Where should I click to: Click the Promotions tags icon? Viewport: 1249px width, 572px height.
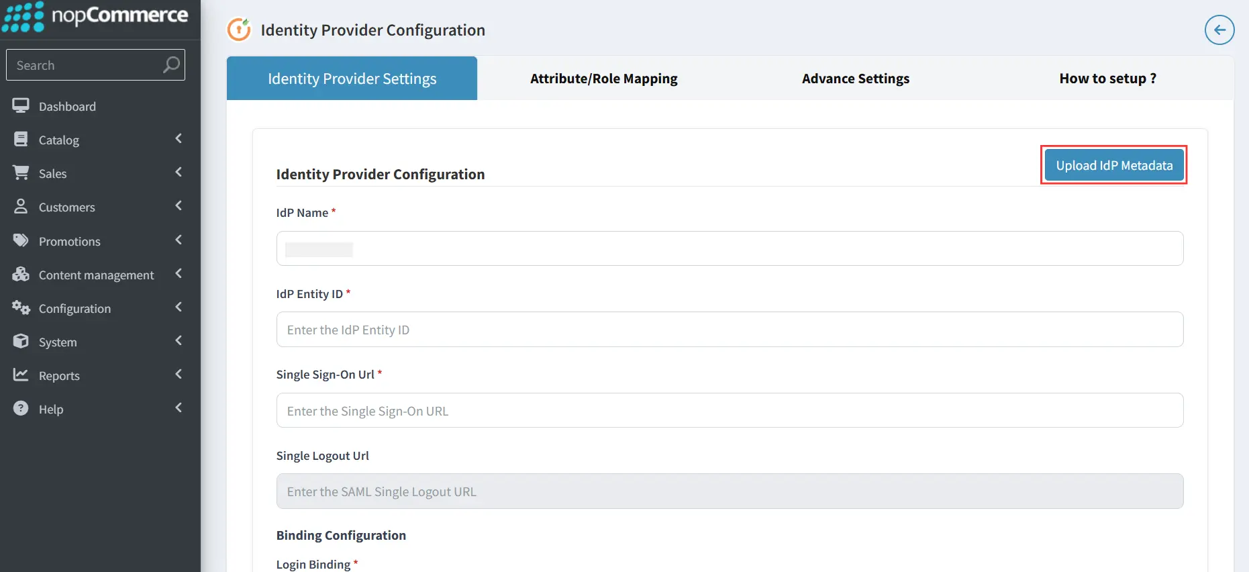click(x=21, y=240)
